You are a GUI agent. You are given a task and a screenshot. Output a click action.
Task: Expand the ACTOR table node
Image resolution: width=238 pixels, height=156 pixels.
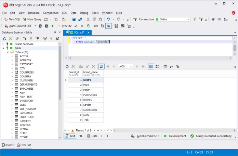tap(12, 56)
